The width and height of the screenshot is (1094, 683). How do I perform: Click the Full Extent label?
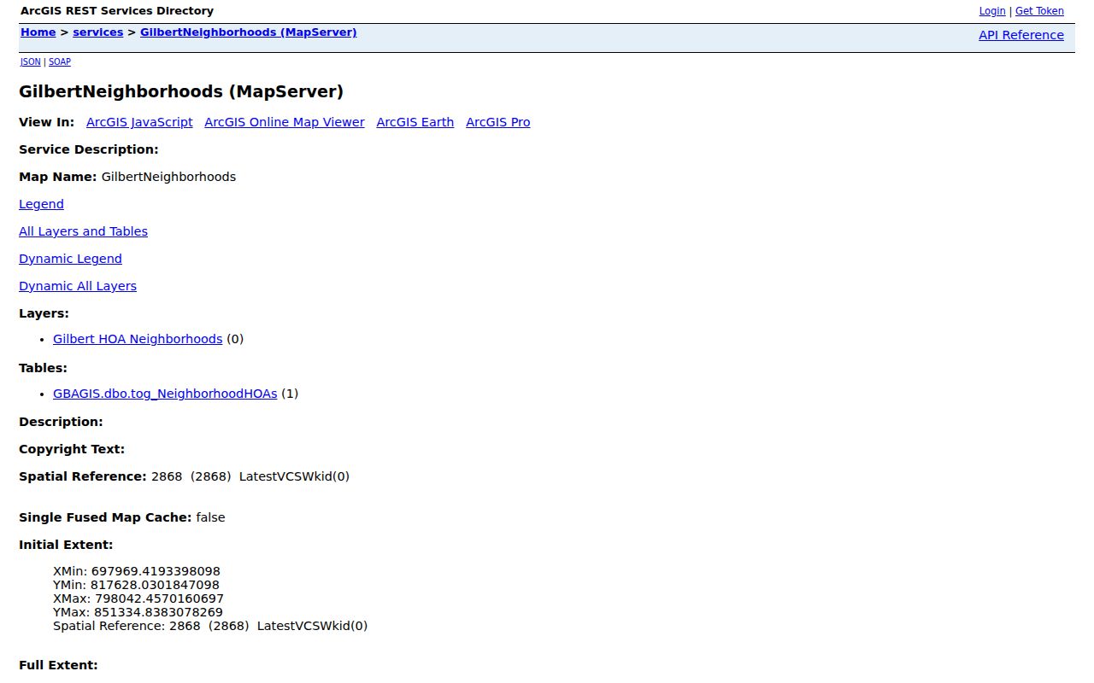click(58, 665)
